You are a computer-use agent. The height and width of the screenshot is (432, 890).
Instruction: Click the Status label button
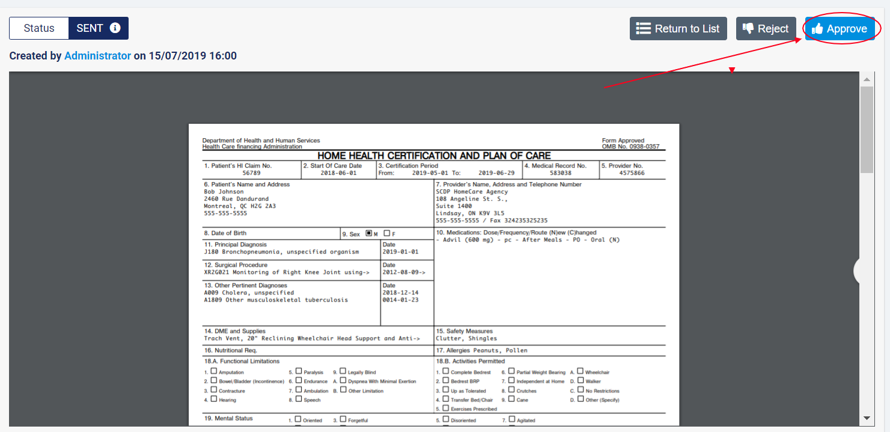(39, 28)
